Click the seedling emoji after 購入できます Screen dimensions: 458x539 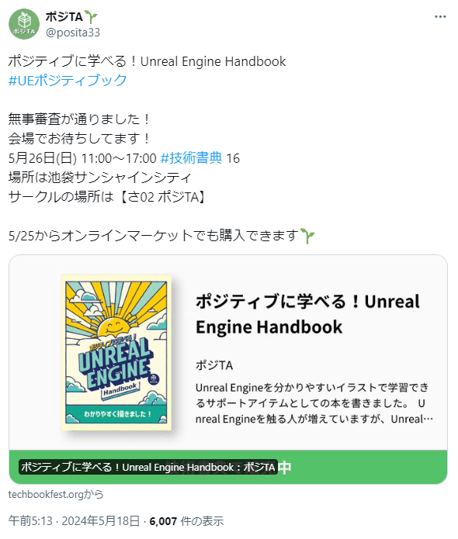(307, 236)
